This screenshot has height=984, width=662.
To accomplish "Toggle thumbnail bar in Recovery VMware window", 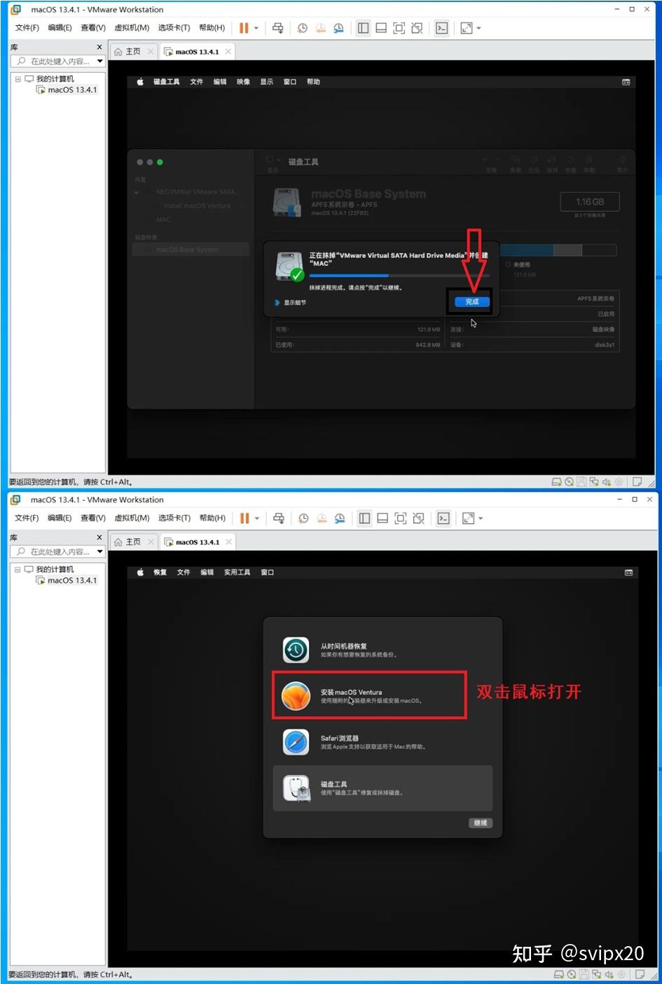I will (x=382, y=518).
